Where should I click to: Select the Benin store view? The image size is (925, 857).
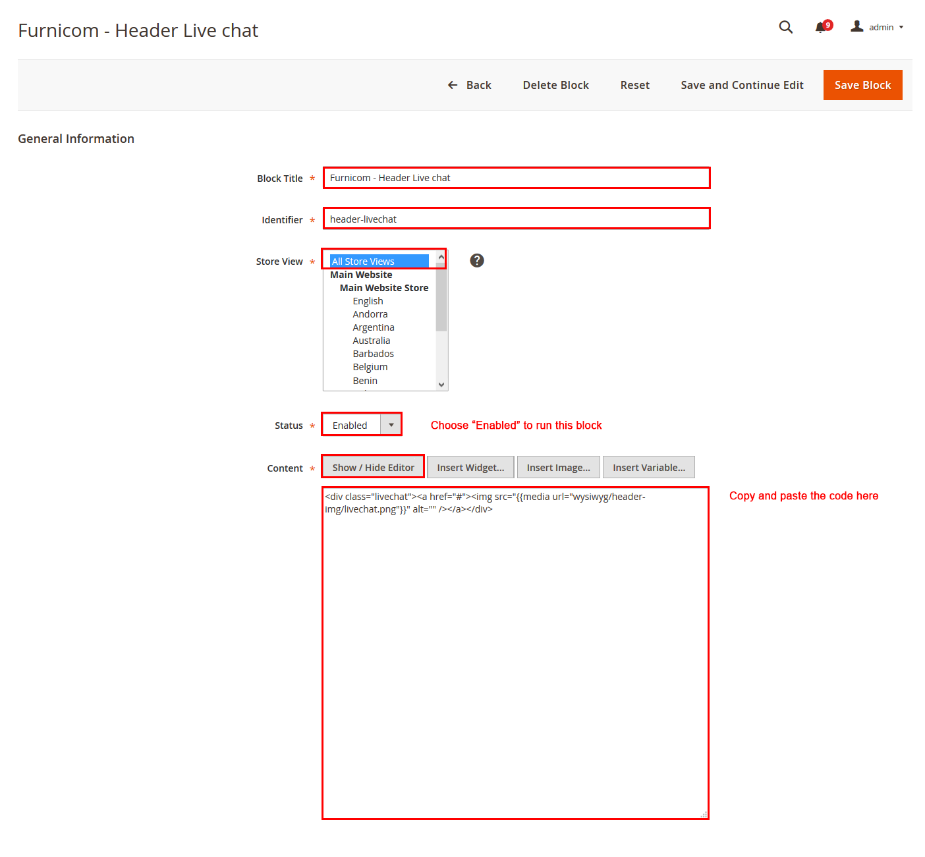pyautogui.click(x=365, y=381)
